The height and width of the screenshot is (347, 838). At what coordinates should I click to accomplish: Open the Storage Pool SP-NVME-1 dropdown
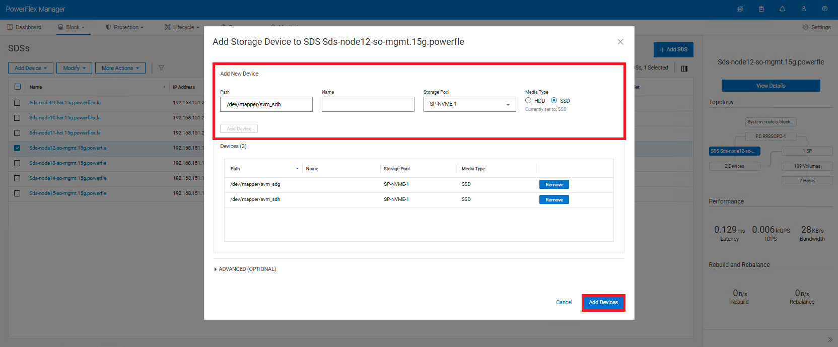point(469,104)
